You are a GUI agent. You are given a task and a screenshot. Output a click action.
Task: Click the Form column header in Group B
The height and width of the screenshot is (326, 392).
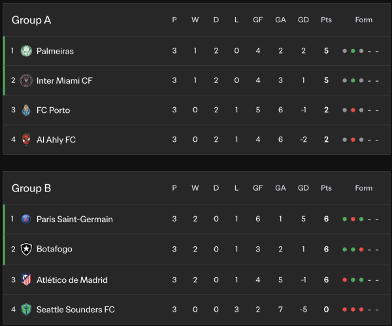tap(363, 188)
